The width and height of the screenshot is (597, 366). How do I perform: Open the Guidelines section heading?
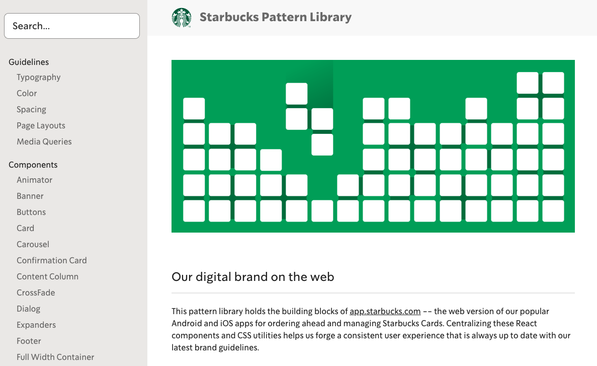[x=29, y=62]
